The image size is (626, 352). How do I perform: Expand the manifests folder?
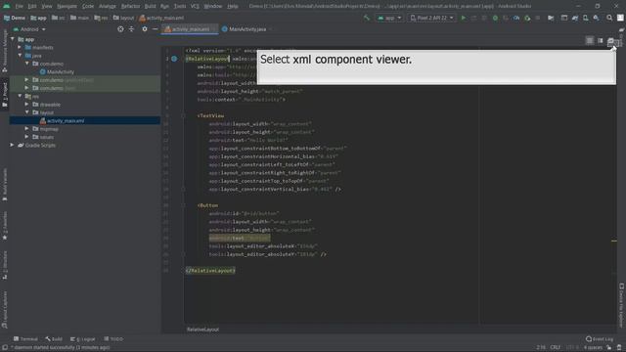coord(20,48)
